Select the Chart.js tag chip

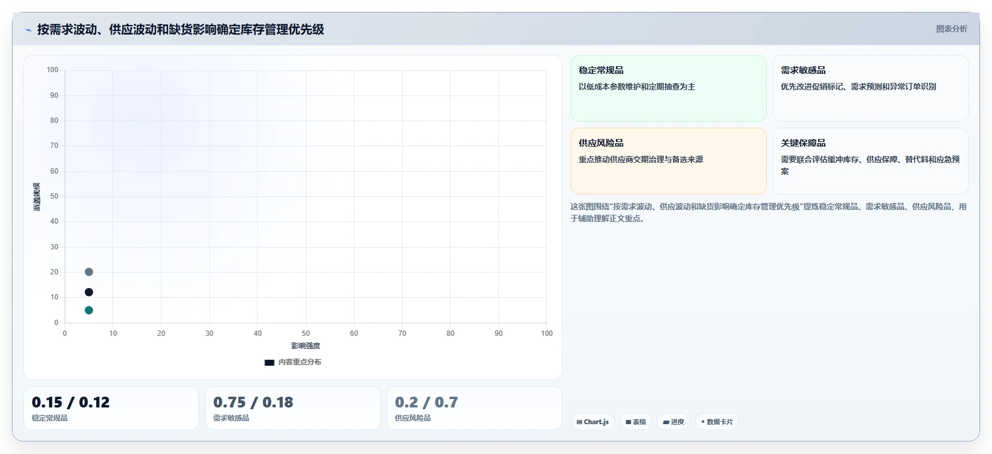[x=592, y=422]
